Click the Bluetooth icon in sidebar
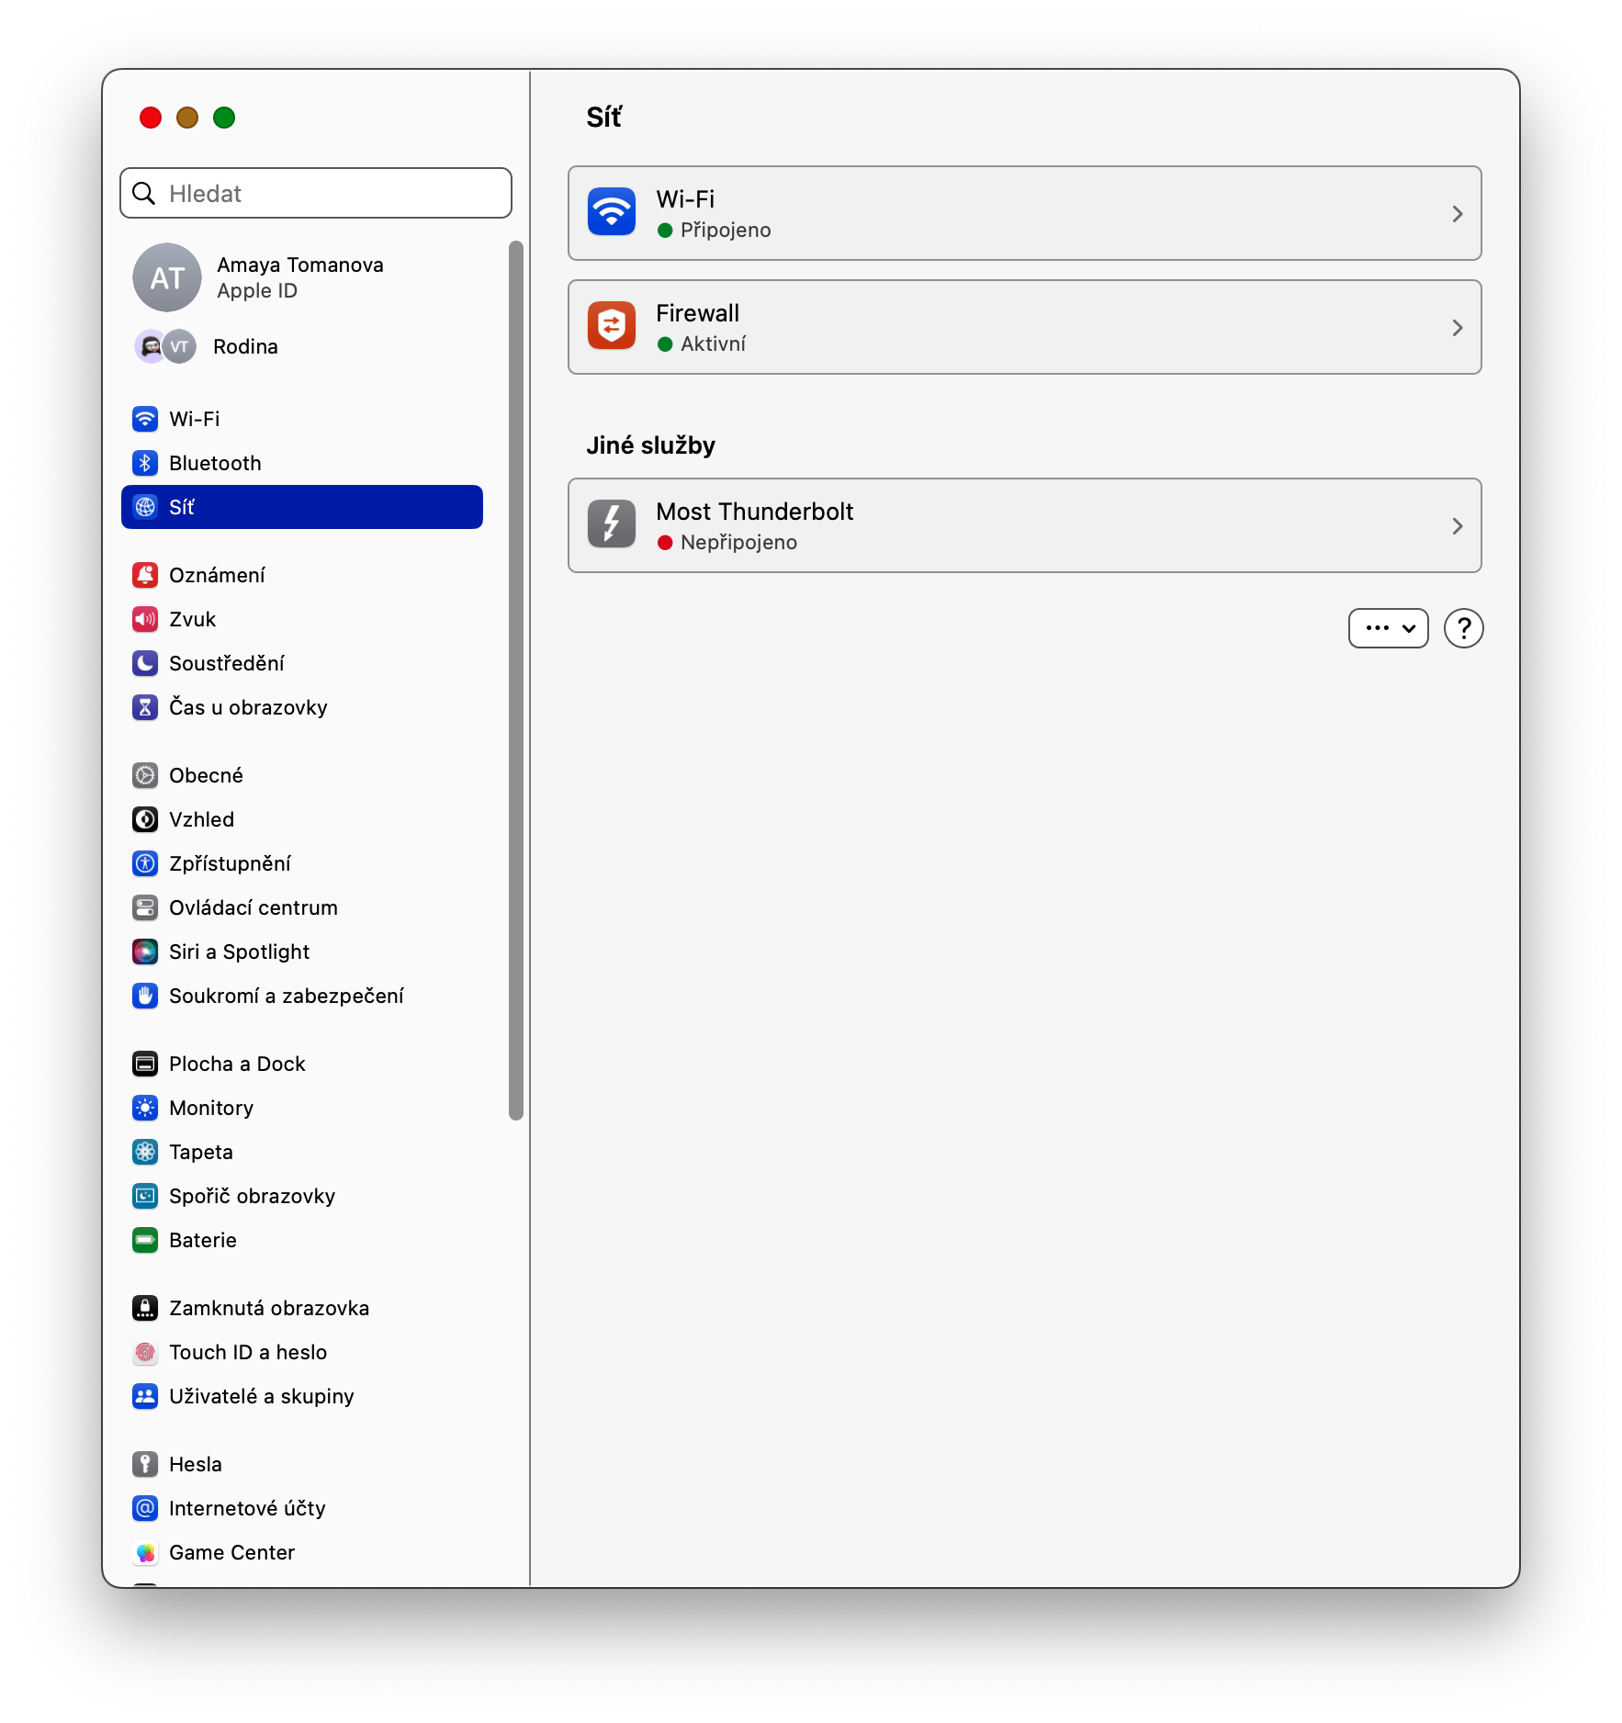Viewport: 1622px width, 1723px height. (145, 463)
